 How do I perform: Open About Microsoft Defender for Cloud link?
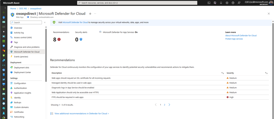coord(241,36)
